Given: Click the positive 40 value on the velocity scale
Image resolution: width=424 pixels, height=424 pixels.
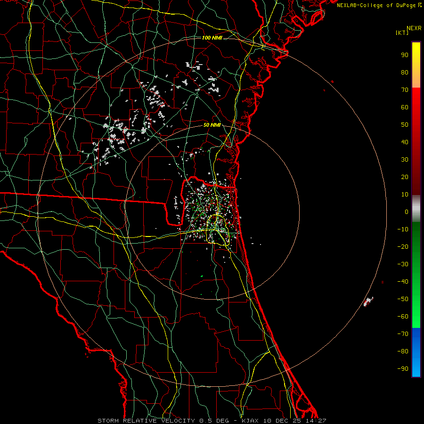Looking at the screenshot, I should (x=405, y=142).
